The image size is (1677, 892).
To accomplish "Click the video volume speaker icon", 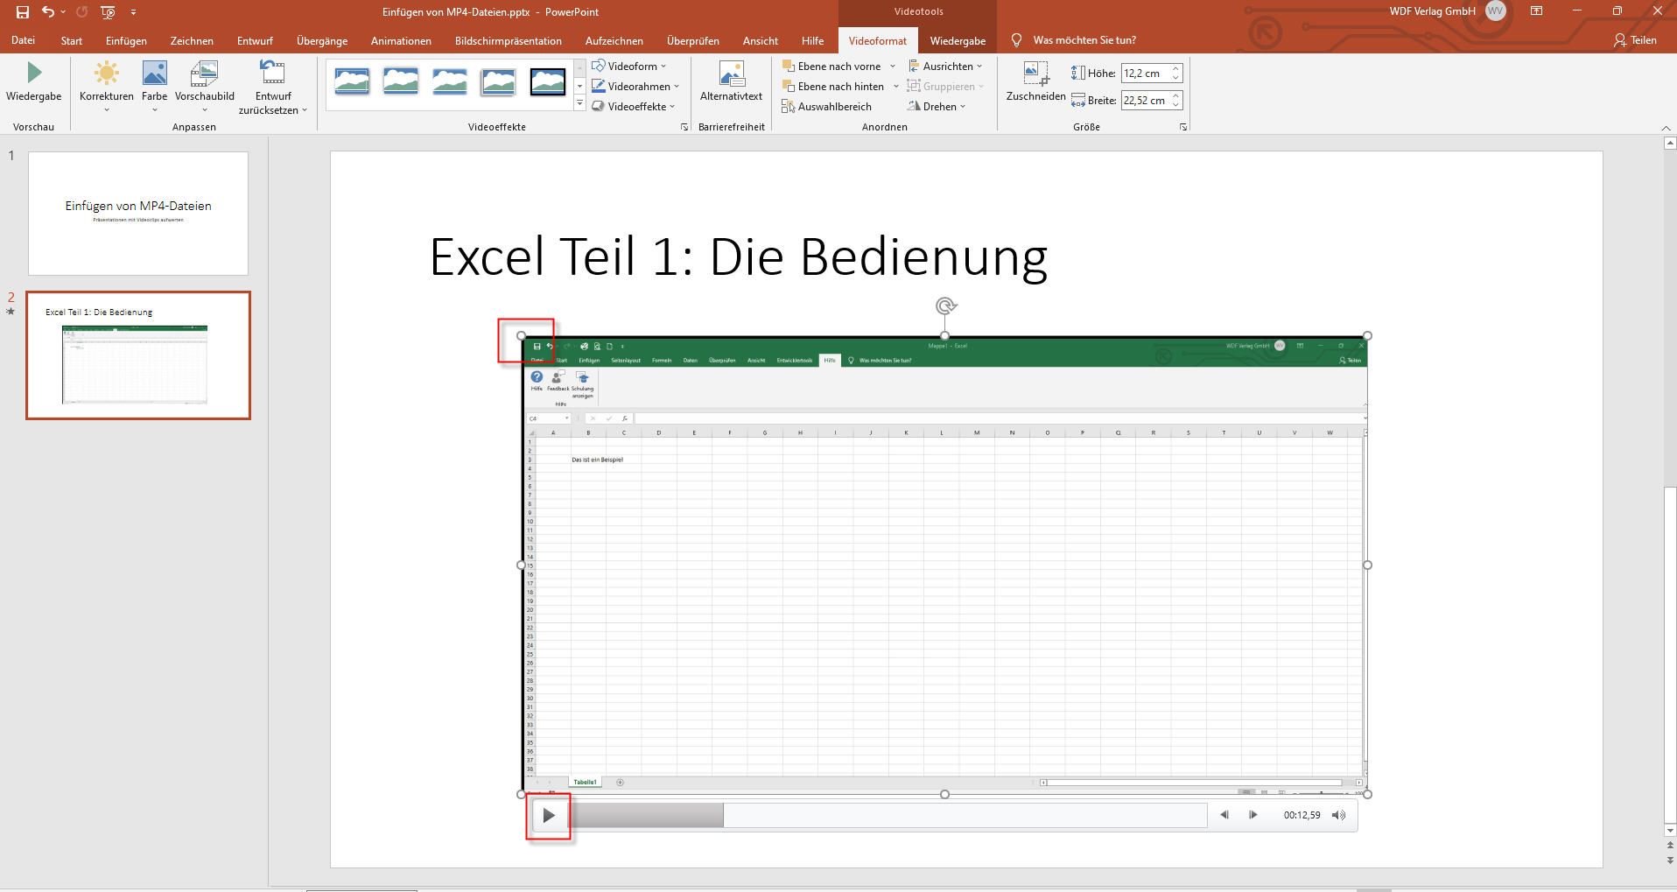I will pos(1338,815).
